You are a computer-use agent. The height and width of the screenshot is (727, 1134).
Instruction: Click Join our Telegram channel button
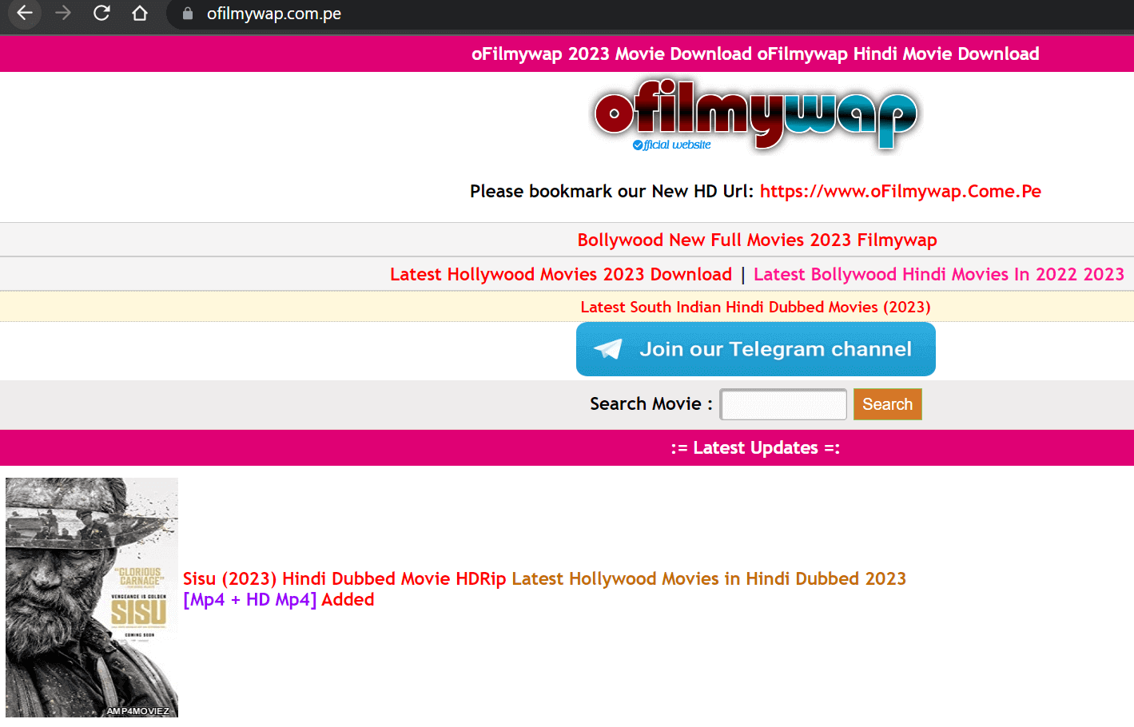[756, 349]
